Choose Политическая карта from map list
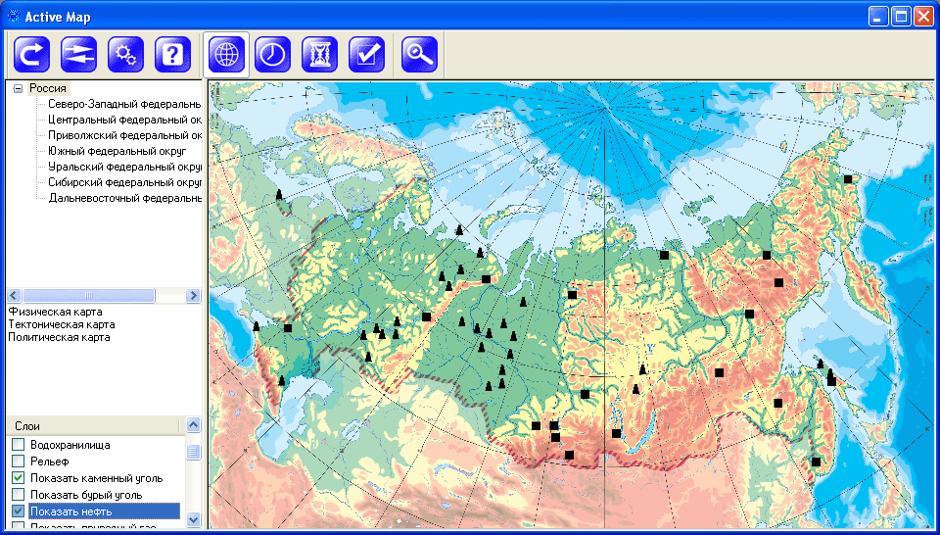 (59, 337)
